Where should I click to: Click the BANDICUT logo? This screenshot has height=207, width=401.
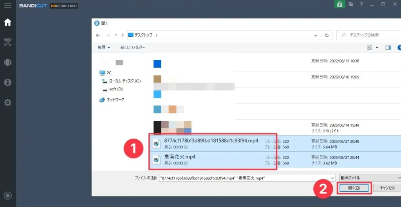(33, 5)
